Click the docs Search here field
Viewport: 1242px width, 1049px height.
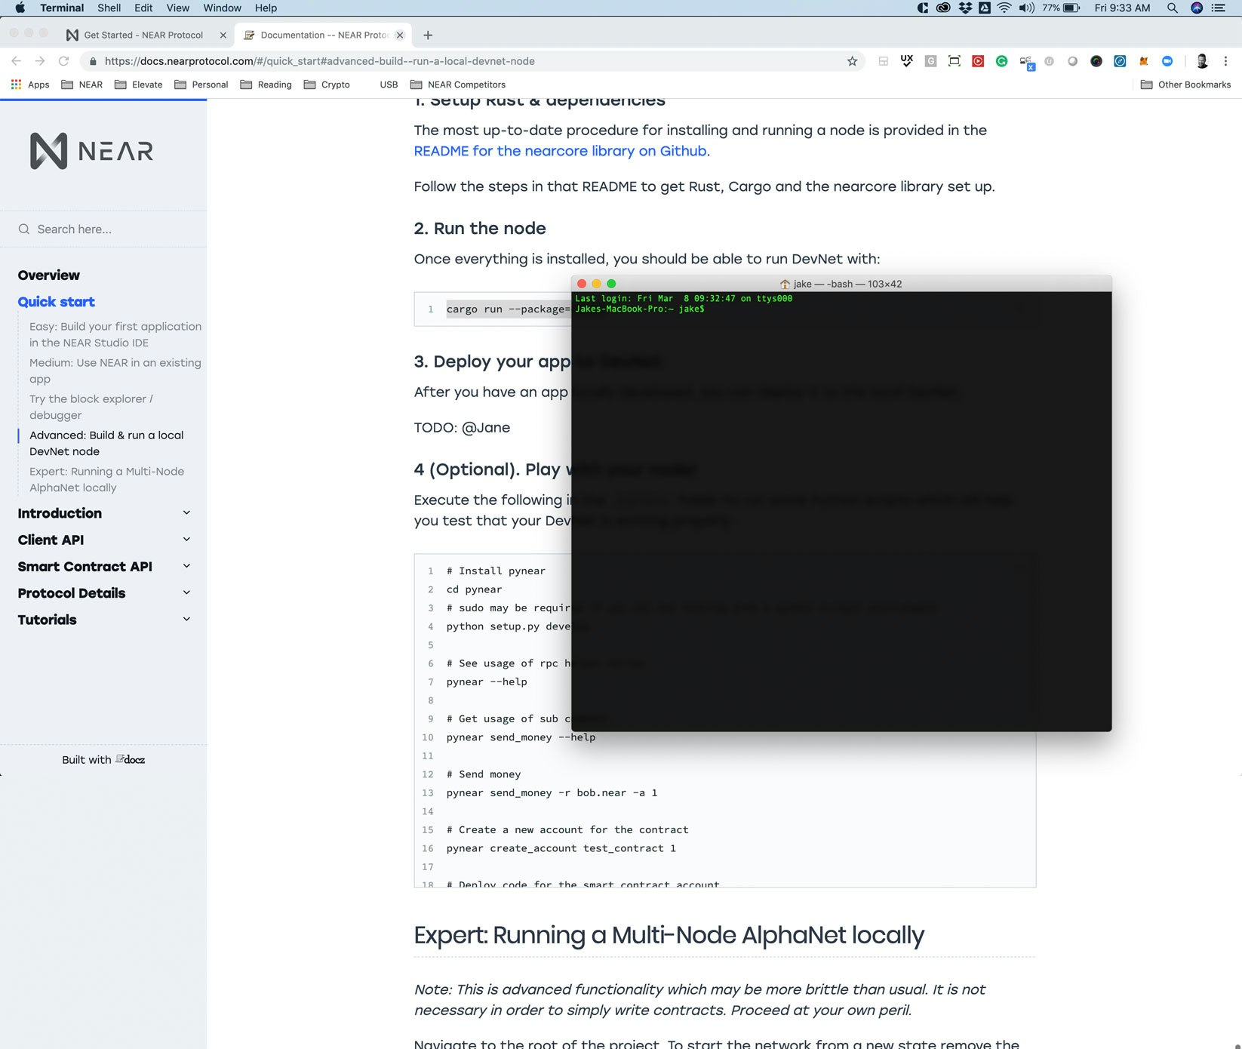tap(103, 229)
